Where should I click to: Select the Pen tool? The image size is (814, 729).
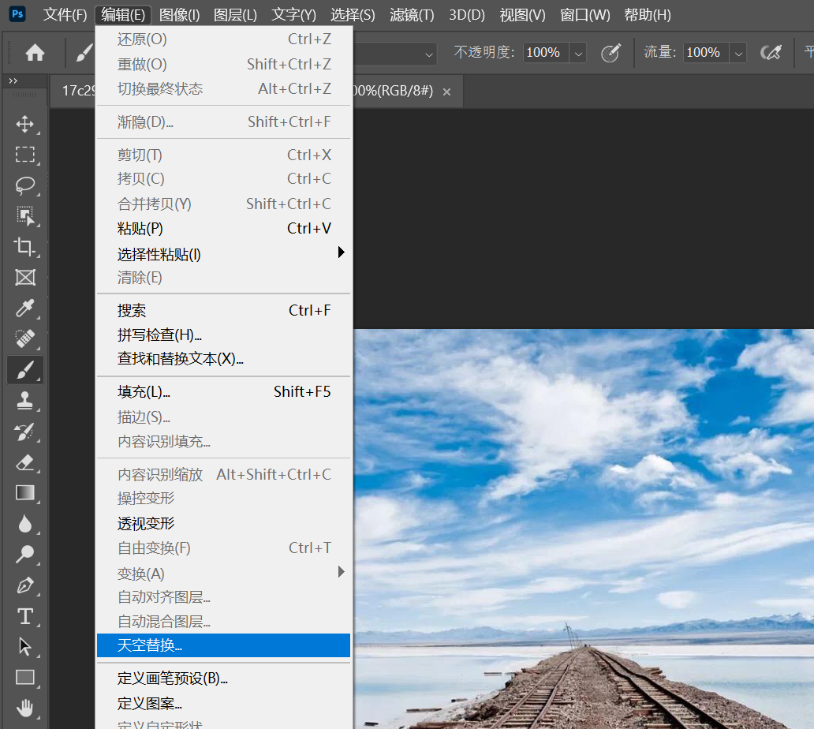pos(25,585)
